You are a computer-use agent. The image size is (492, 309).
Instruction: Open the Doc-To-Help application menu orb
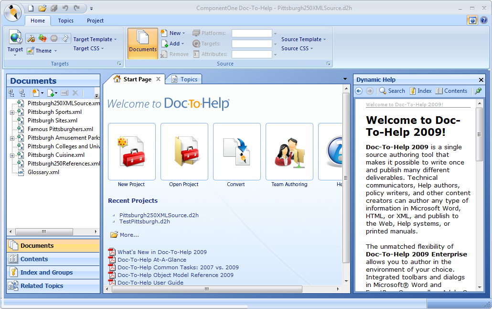tap(12, 12)
